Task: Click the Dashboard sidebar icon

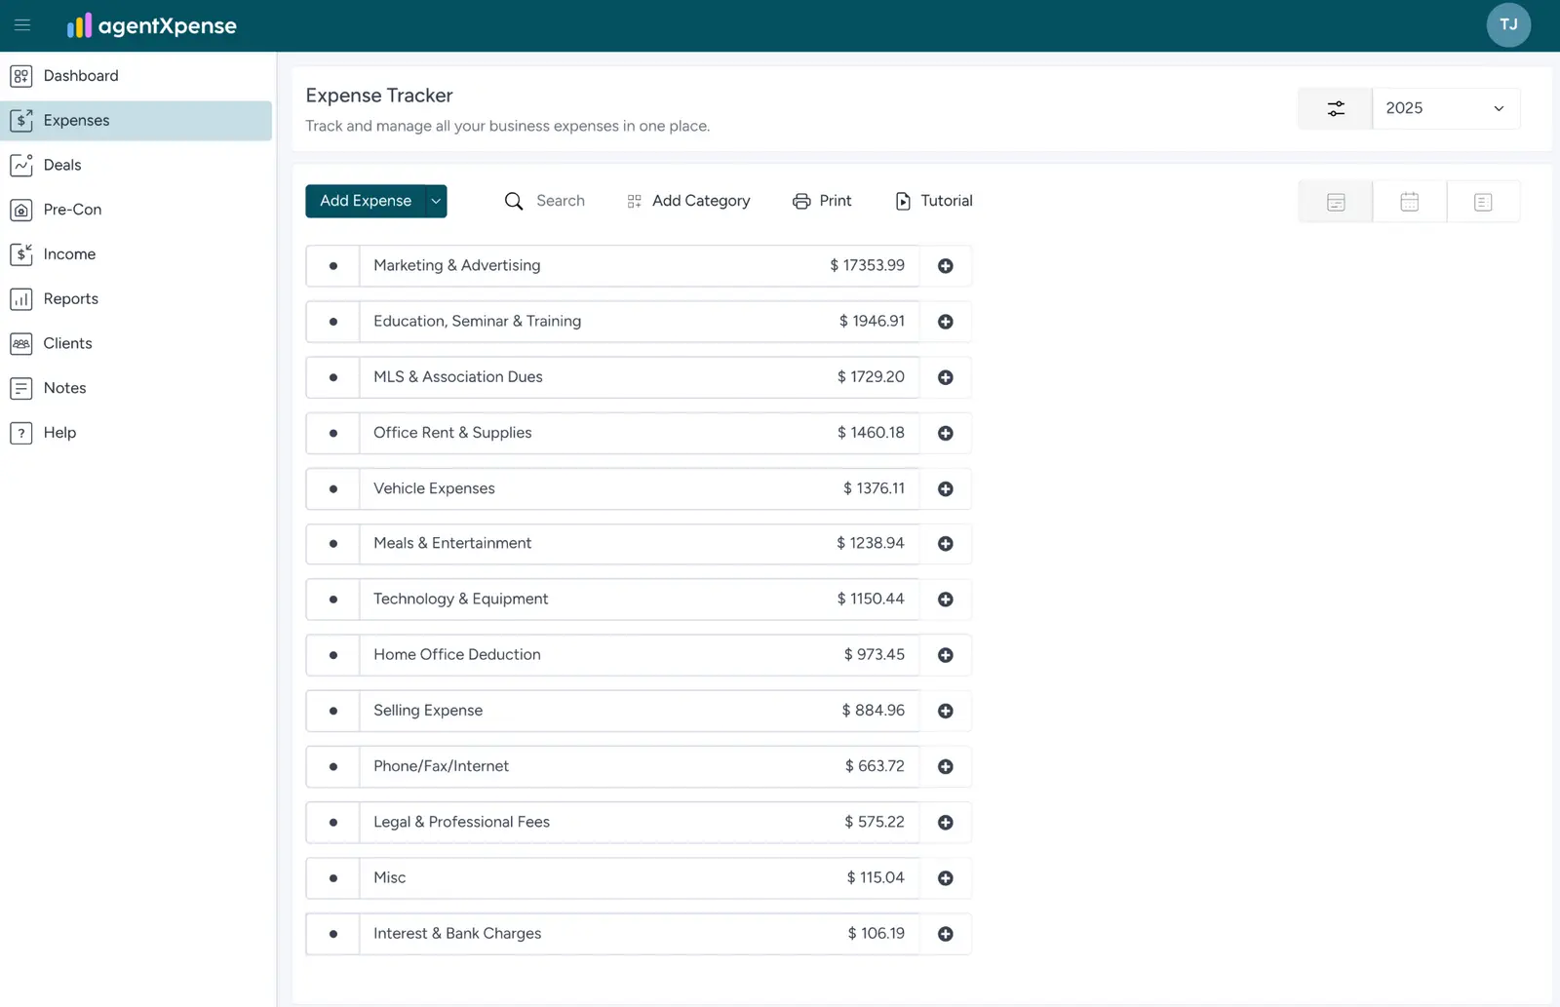Action: 21,76
